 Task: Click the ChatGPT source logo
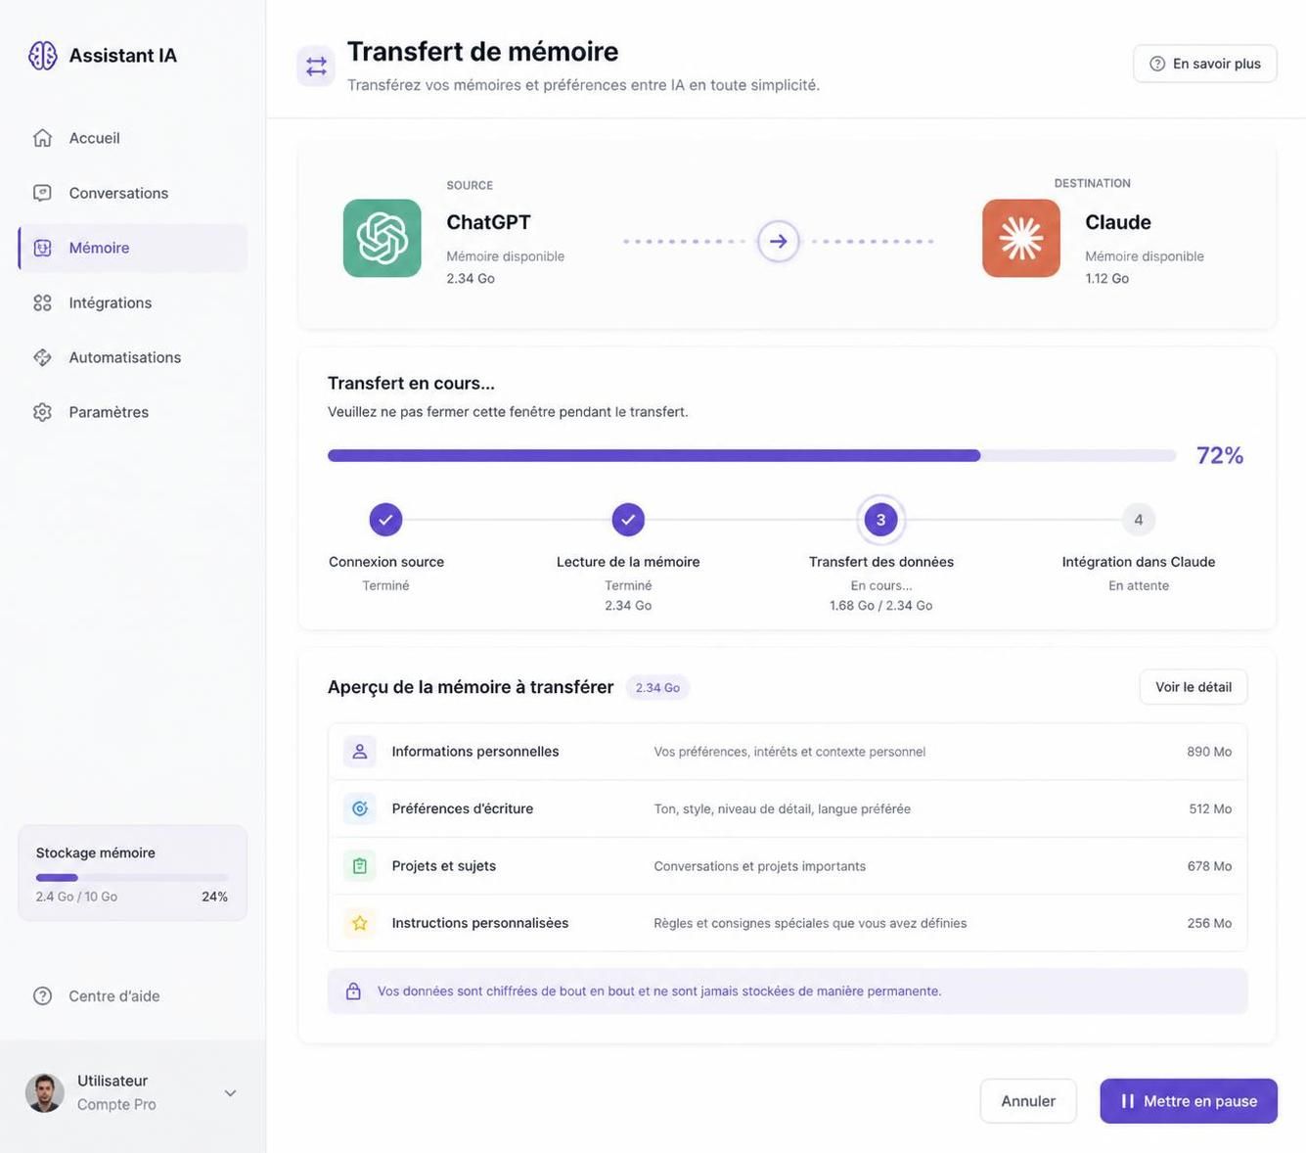(x=383, y=238)
